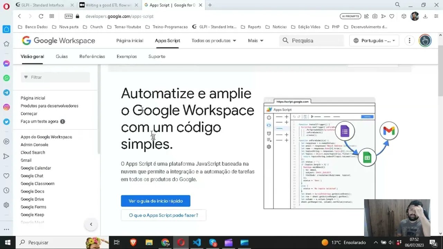The image size is (443, 249).
Task: Open Página inicial top nav item
Action: pos(130,40)
